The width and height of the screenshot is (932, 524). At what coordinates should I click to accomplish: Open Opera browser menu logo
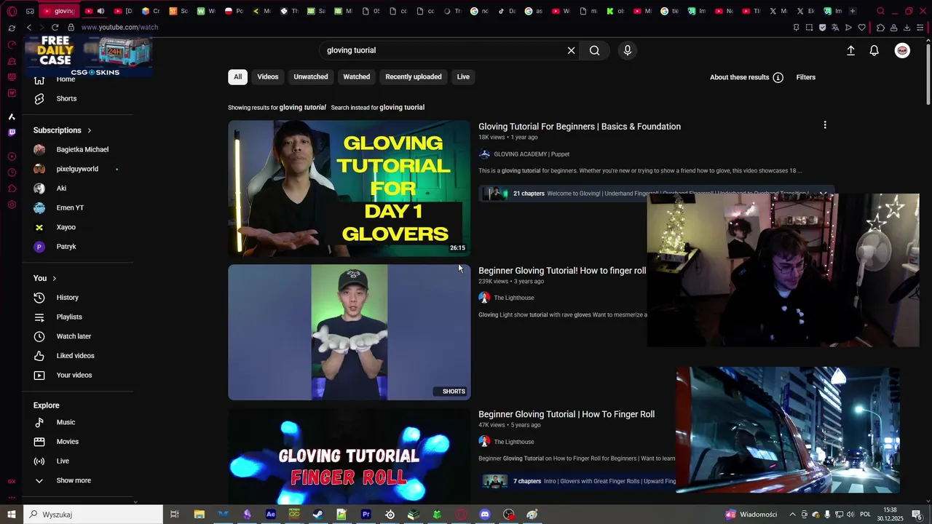pos(12,11)
